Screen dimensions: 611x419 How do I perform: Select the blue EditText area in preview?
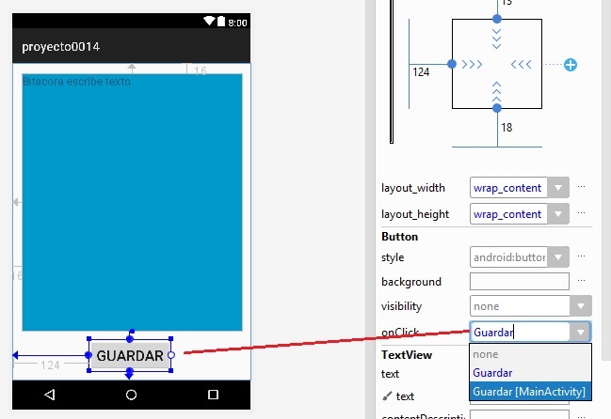(x=132, y=202)
